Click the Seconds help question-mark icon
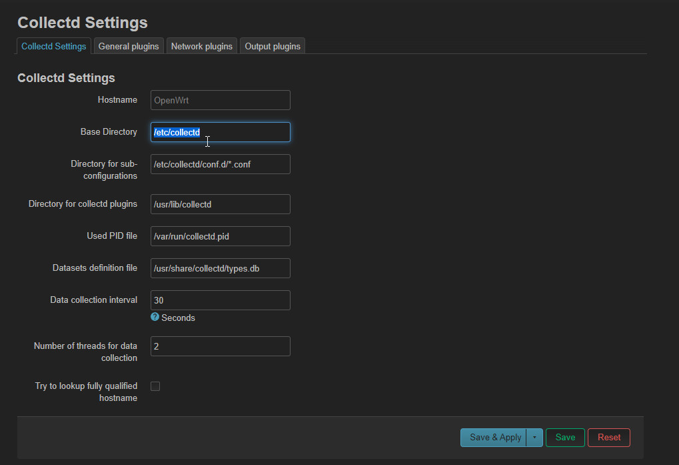679x465 pixels. tap(155, 317)
